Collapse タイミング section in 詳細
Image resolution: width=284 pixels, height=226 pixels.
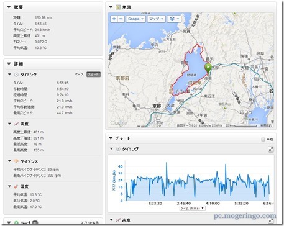pos(9,75)
